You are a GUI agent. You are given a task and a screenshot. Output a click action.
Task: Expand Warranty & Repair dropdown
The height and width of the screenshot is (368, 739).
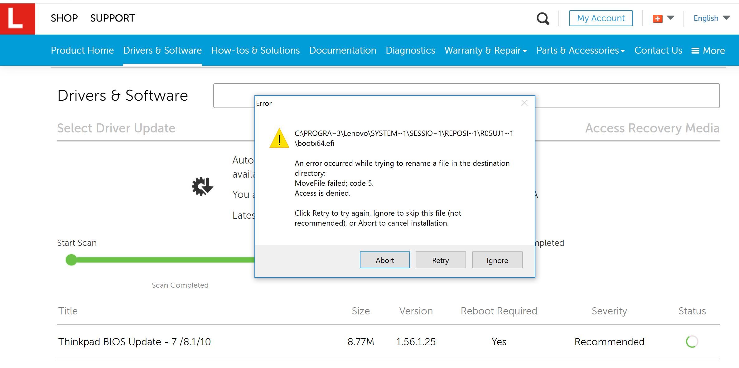(x=485, y=50)
